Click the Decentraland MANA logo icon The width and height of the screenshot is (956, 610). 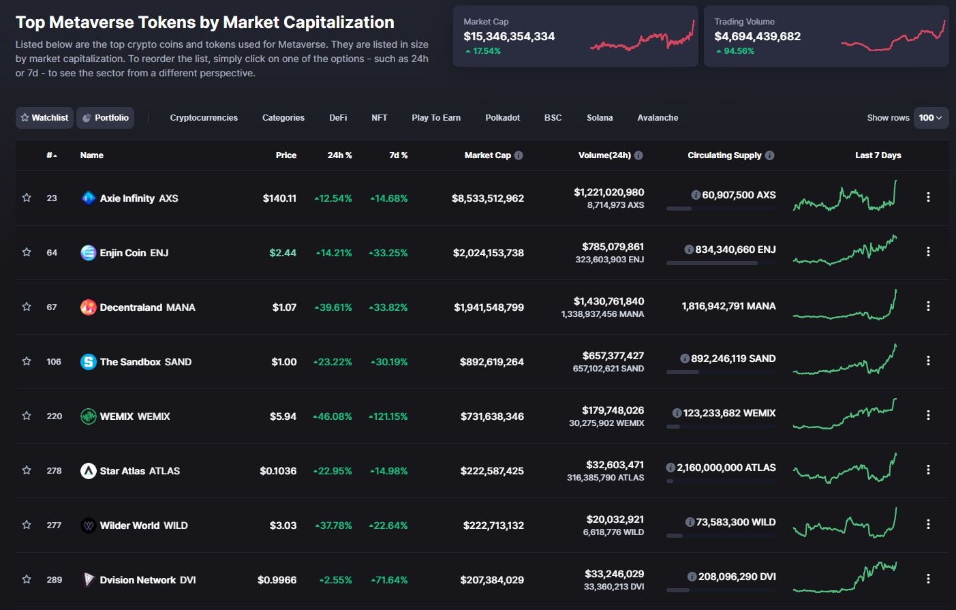coord(88,307)
